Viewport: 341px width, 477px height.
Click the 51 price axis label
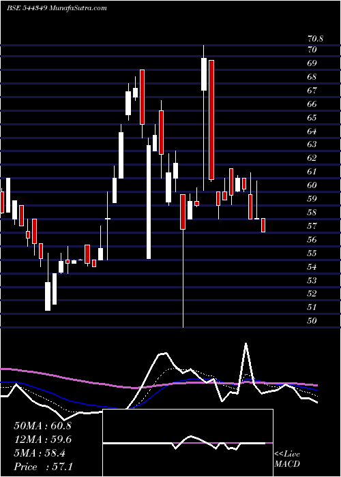coord(312,307)
